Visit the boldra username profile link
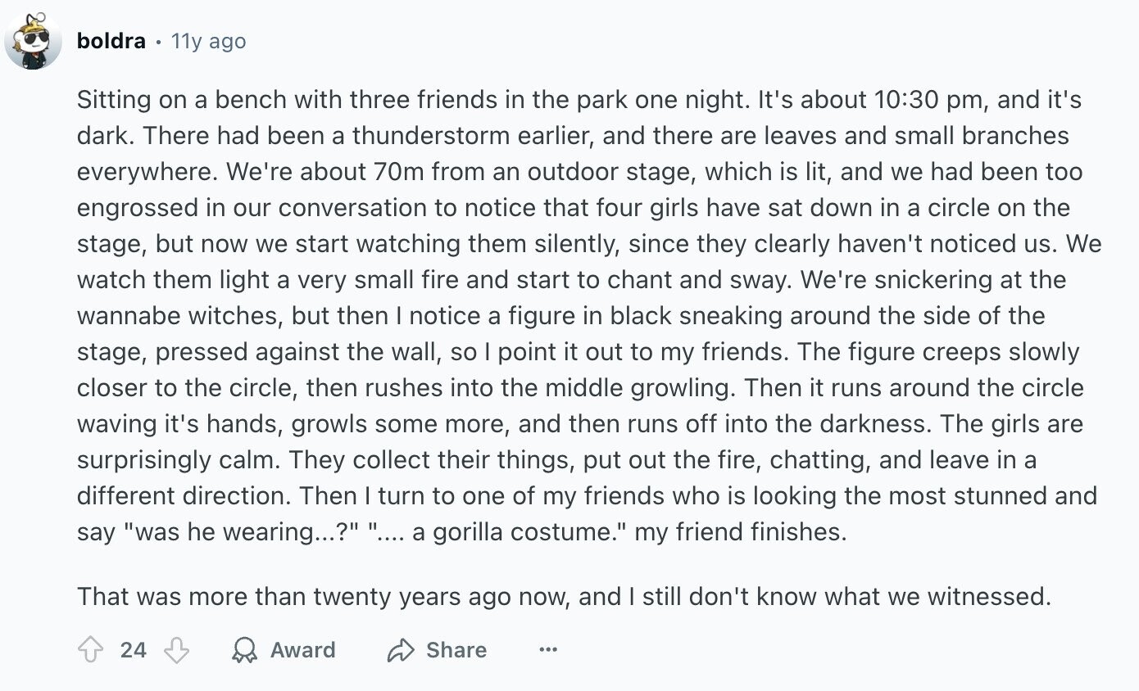Image resolution: width=1139 pixels, height=691 pixels. (111, 41)
